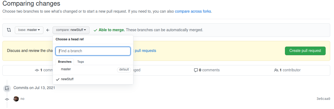This screenshot has width=334, height=109.
Task: Click the commit author avatar
Action: [x=16, y=99]
